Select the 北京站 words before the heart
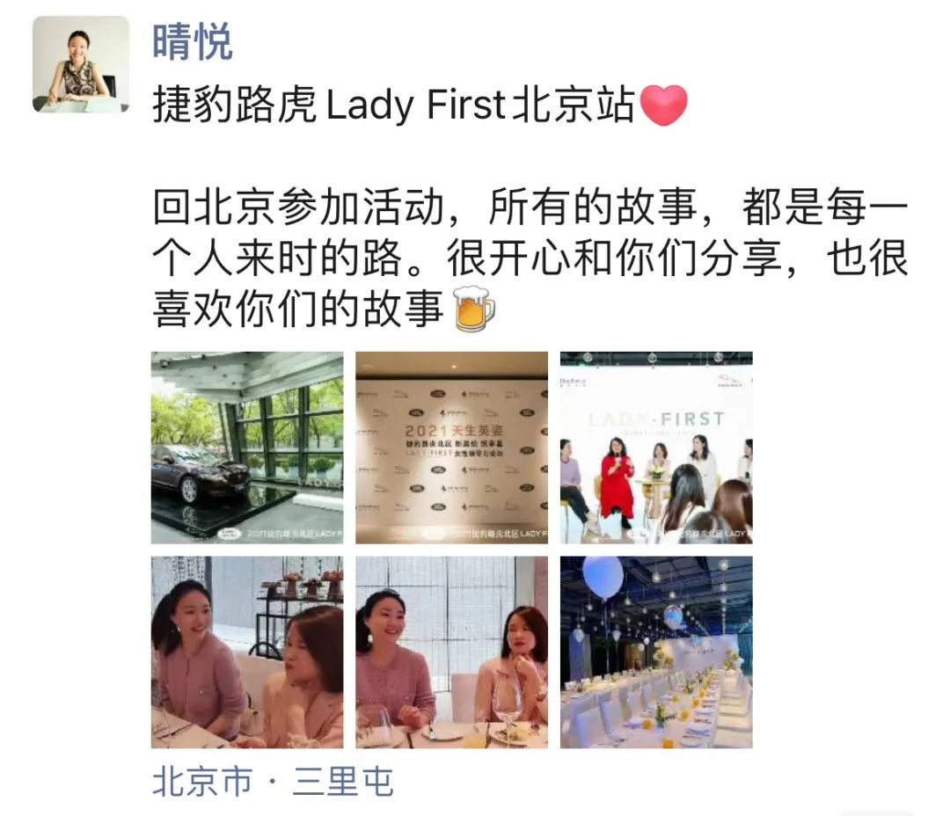Viewport: 950px width, 816px height. coord(574,105)
